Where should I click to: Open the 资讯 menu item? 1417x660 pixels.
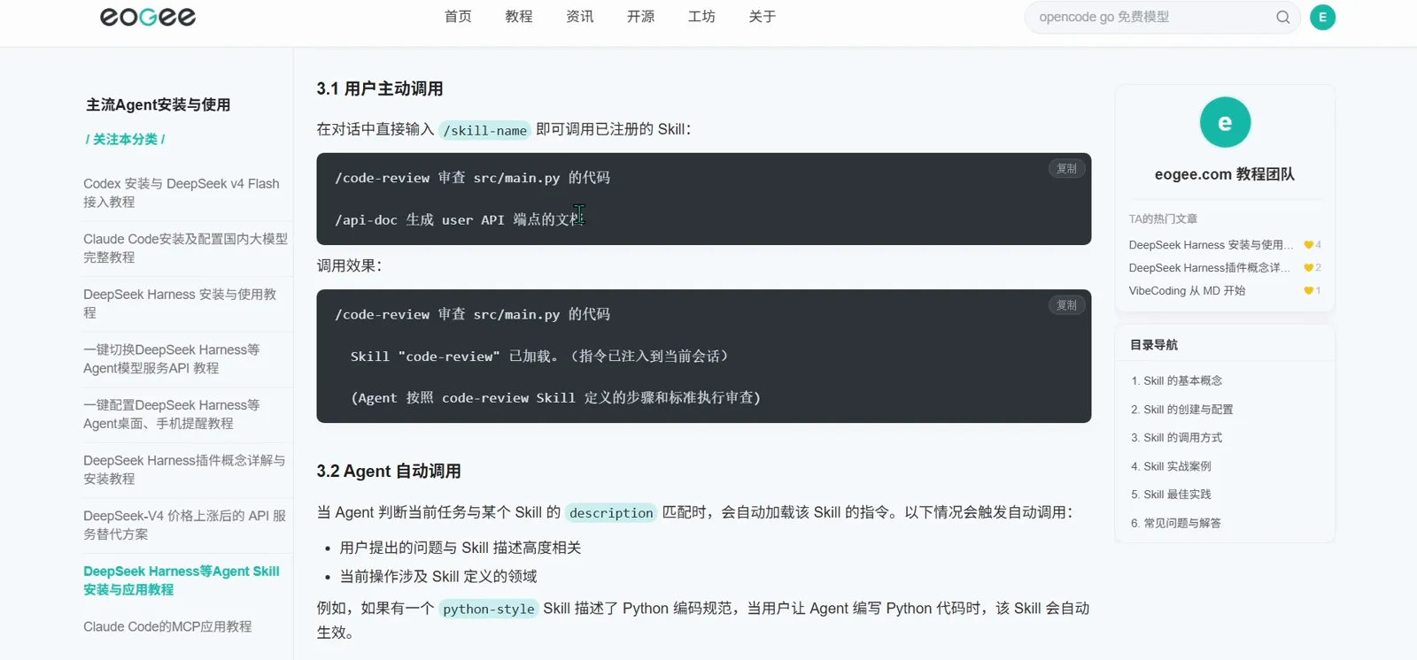click(x=580, y=17)
